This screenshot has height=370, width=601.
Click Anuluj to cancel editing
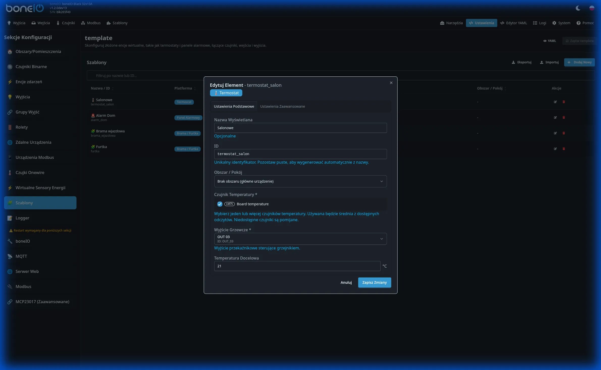pyautogui.click(x=346, y=282)
